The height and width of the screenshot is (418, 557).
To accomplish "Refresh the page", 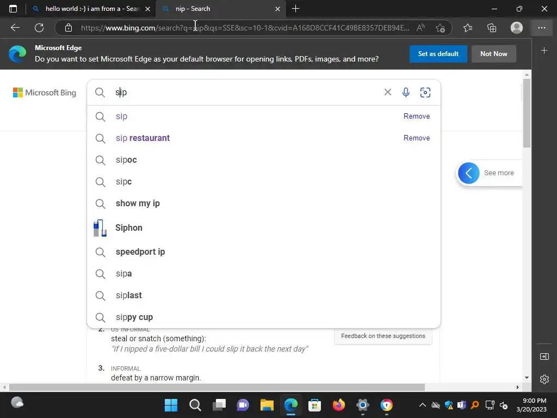I will coord(39,28).
